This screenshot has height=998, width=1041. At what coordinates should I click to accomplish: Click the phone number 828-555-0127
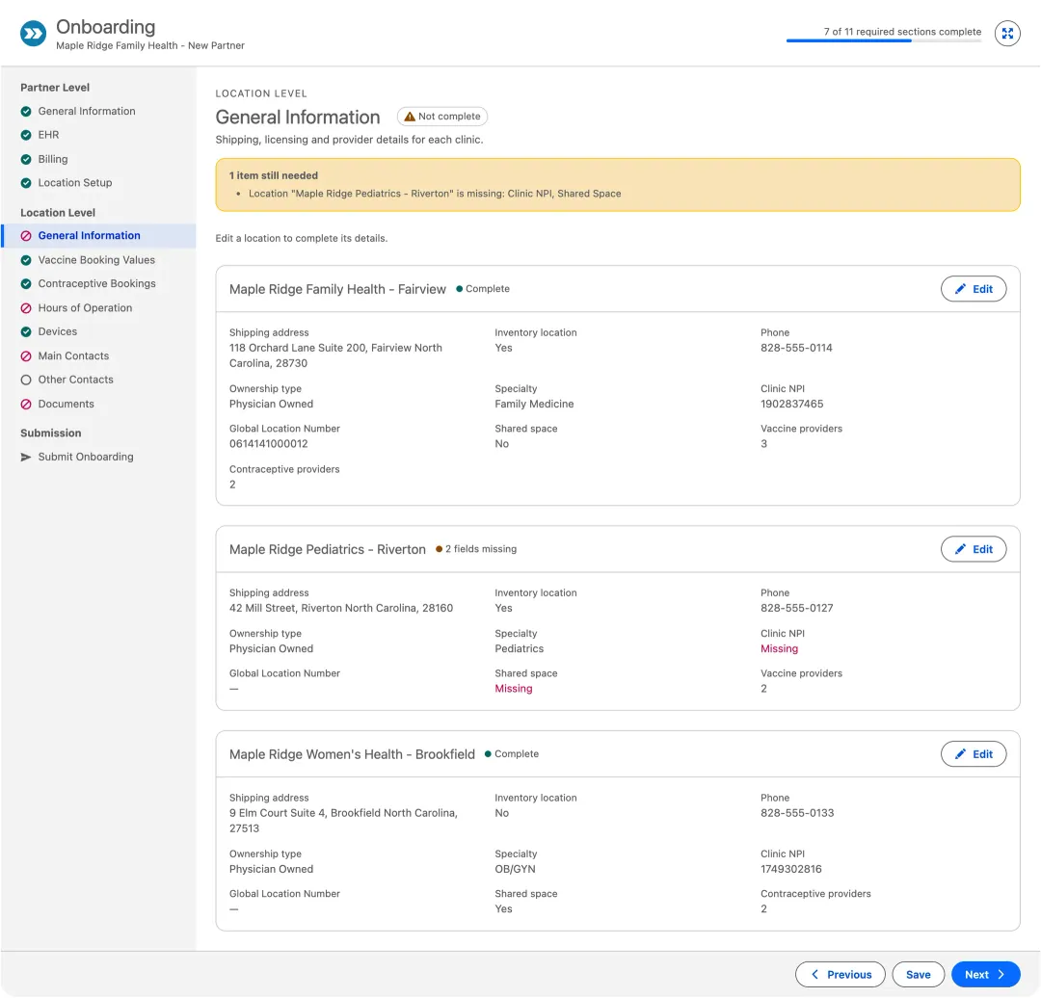click(x=797, y=609)
